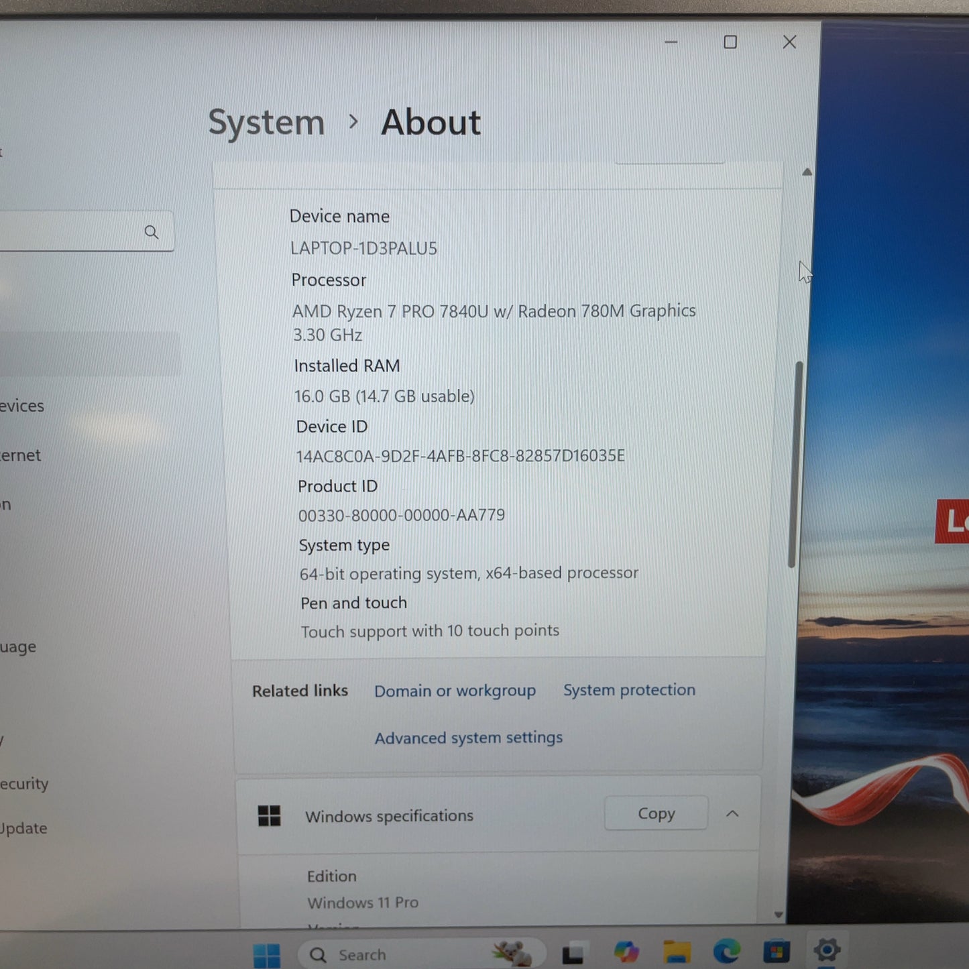Screen dimensions: 969x969
Task: Select the Device ID value 14AC8C0A-9D2F
Action: click(460, 456)
